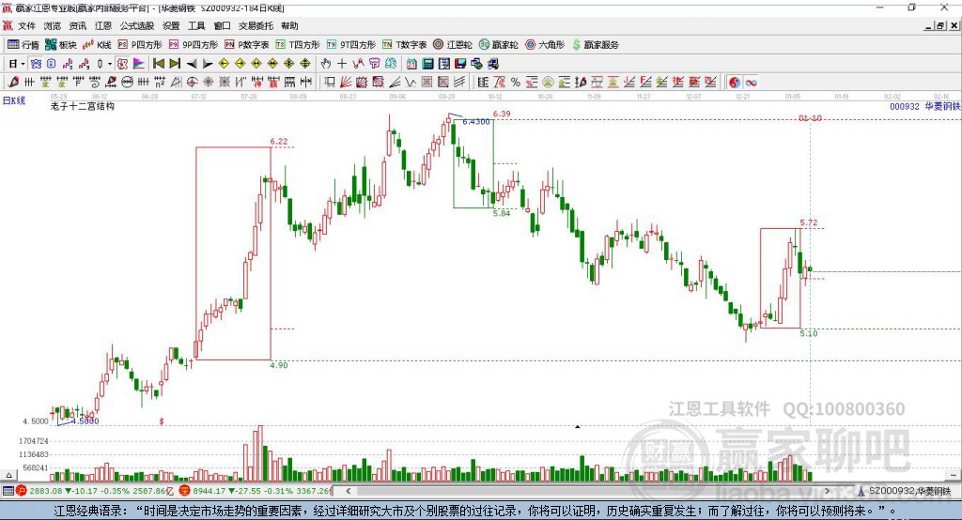Toggle the yin-yang icon
The image size is (962, 520).
click(735, 82)
